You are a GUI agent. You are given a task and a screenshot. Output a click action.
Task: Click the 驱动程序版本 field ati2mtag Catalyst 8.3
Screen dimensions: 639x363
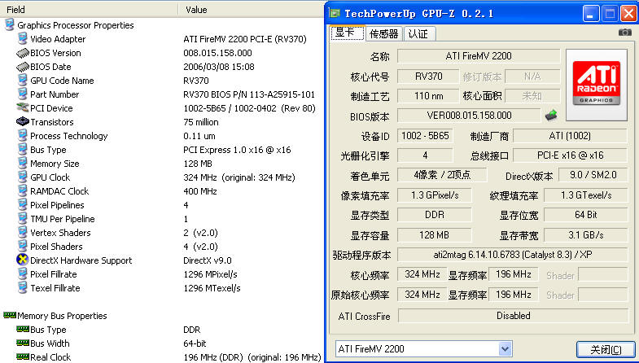click(513, 255)
